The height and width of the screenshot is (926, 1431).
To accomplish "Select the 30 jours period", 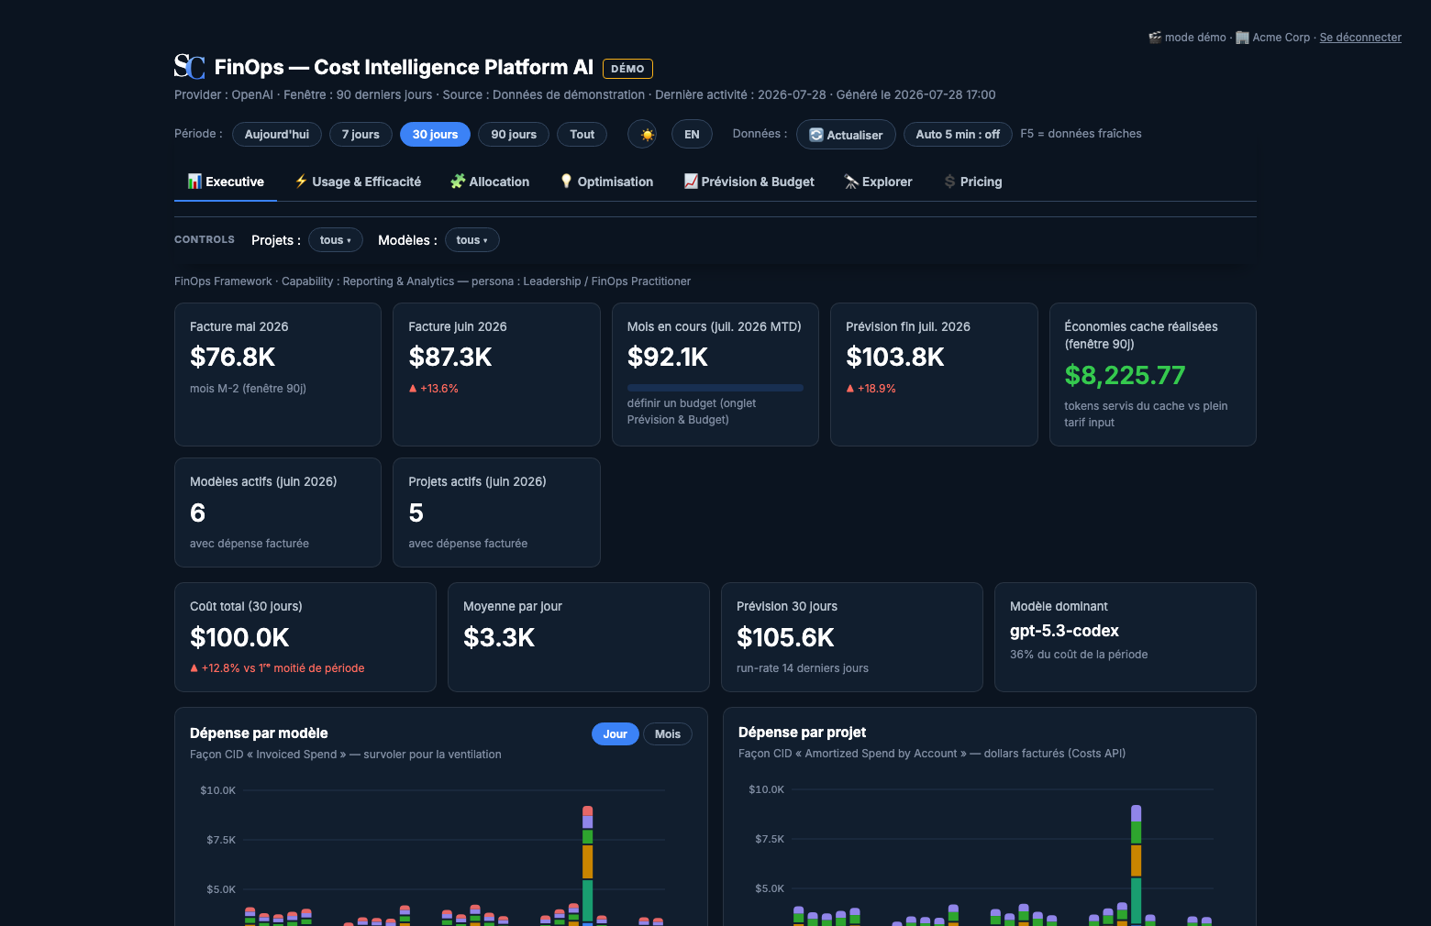I will click(x=435, y=134).
